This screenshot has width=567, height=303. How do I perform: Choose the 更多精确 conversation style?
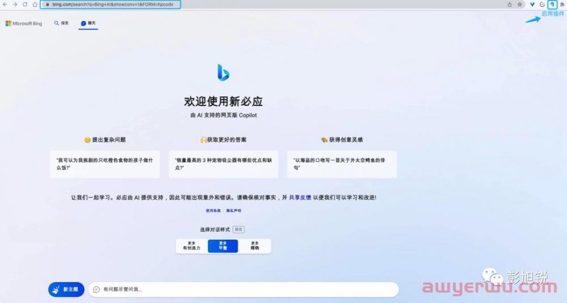255,246
